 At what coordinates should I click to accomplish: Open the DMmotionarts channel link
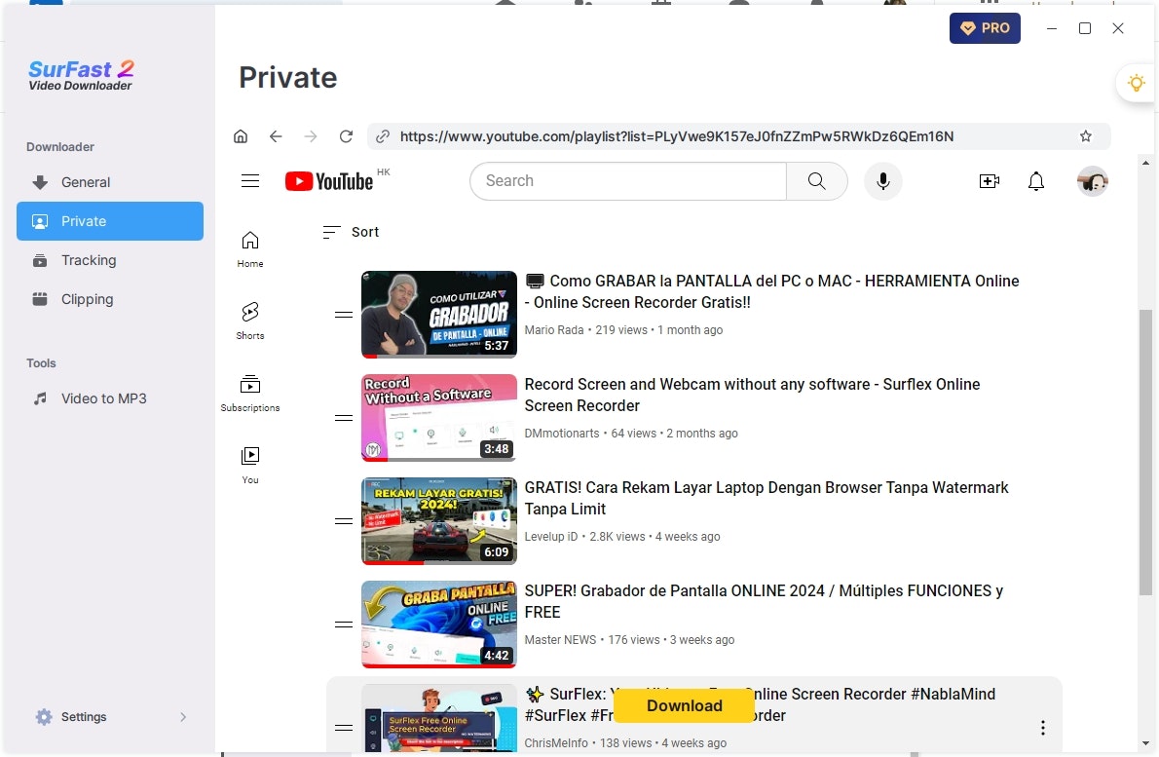[562, 434]
